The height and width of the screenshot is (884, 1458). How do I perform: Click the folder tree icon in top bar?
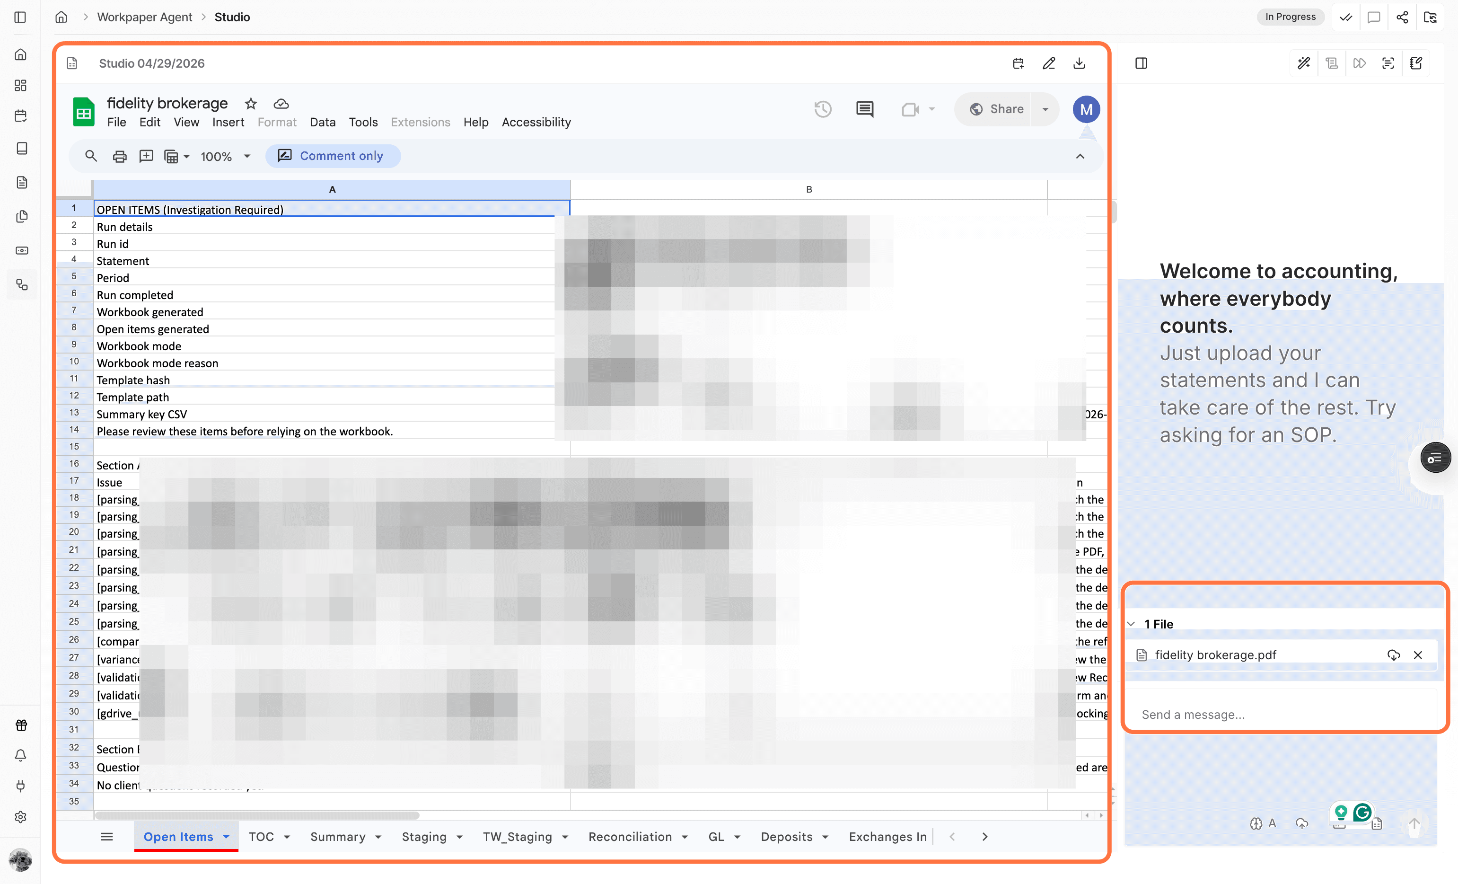pyautogui.click(x=1431, y=17)
